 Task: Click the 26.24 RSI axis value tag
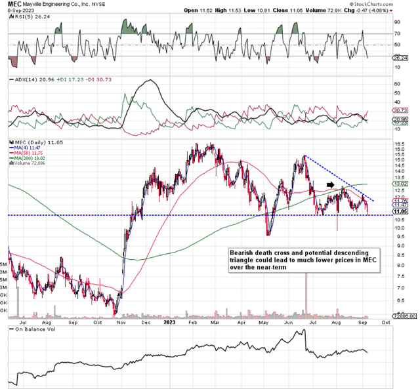point(400,58)
